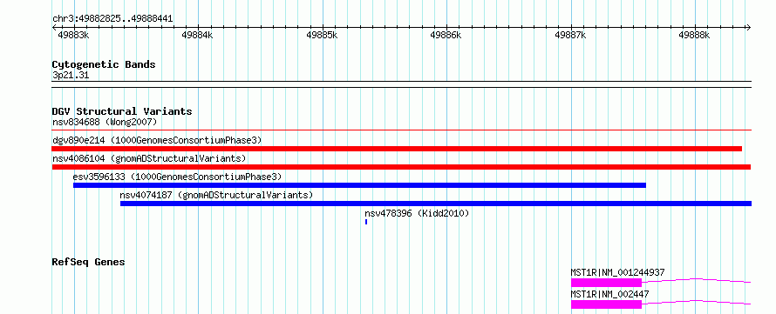Click the esv3596133 variant label
This screenshot has width=776, height=314.
click(177, 177)
